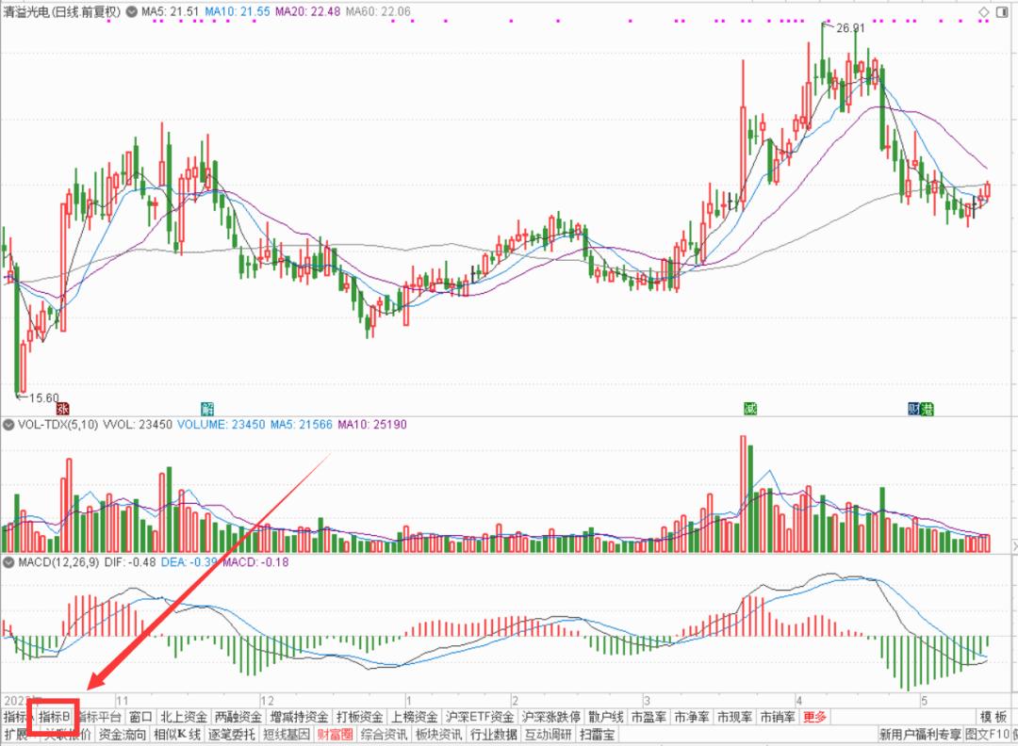The image size is (1018, 746).
Task: Click the diamond icon at chart top-right
Action: tap(984, 12)
